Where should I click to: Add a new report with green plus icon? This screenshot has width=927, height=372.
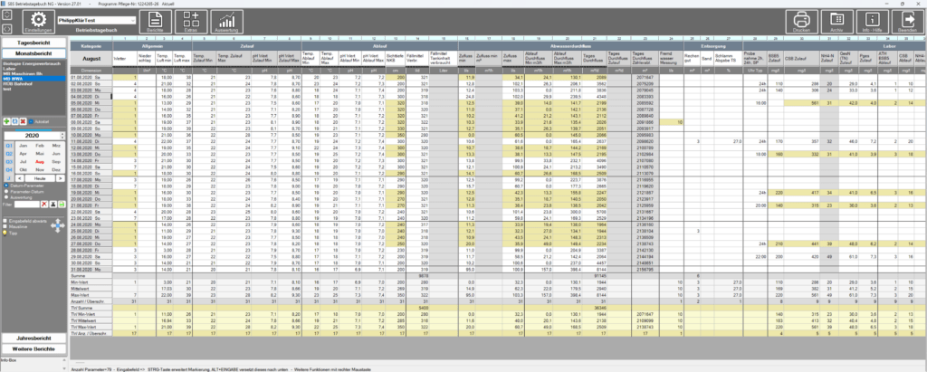point(6,120)
